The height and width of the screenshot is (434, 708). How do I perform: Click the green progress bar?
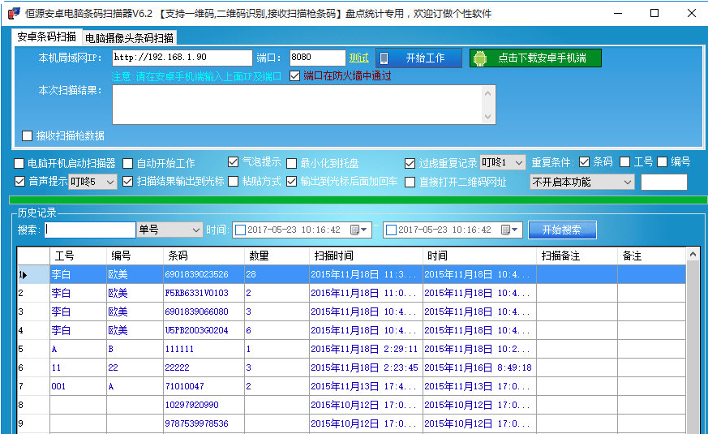pos(357,200)
